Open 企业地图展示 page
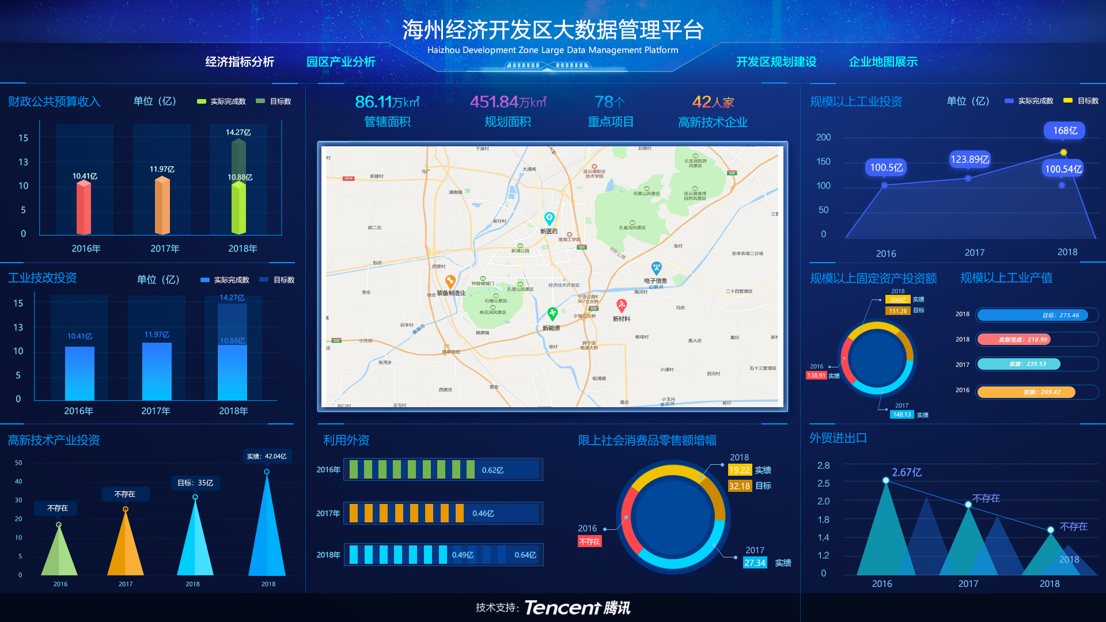This screenshot has width=1106, height=622. [x=882, y=62]
